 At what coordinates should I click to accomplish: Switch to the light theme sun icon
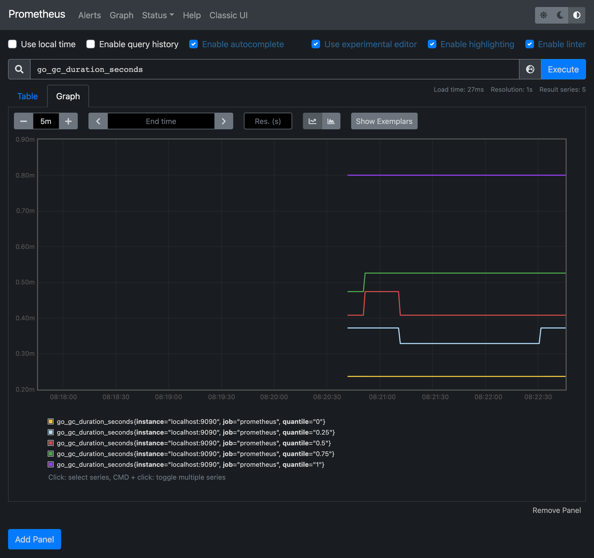543,15
